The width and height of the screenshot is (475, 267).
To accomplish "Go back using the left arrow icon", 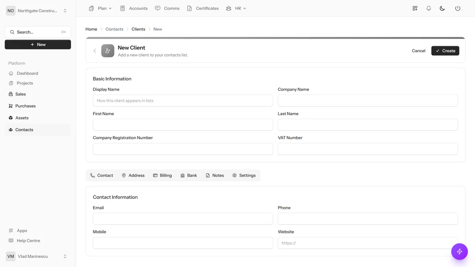I will pos(95,51).
